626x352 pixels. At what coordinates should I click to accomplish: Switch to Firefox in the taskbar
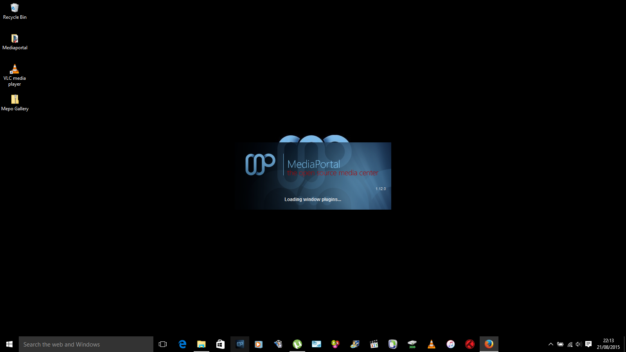489,344
